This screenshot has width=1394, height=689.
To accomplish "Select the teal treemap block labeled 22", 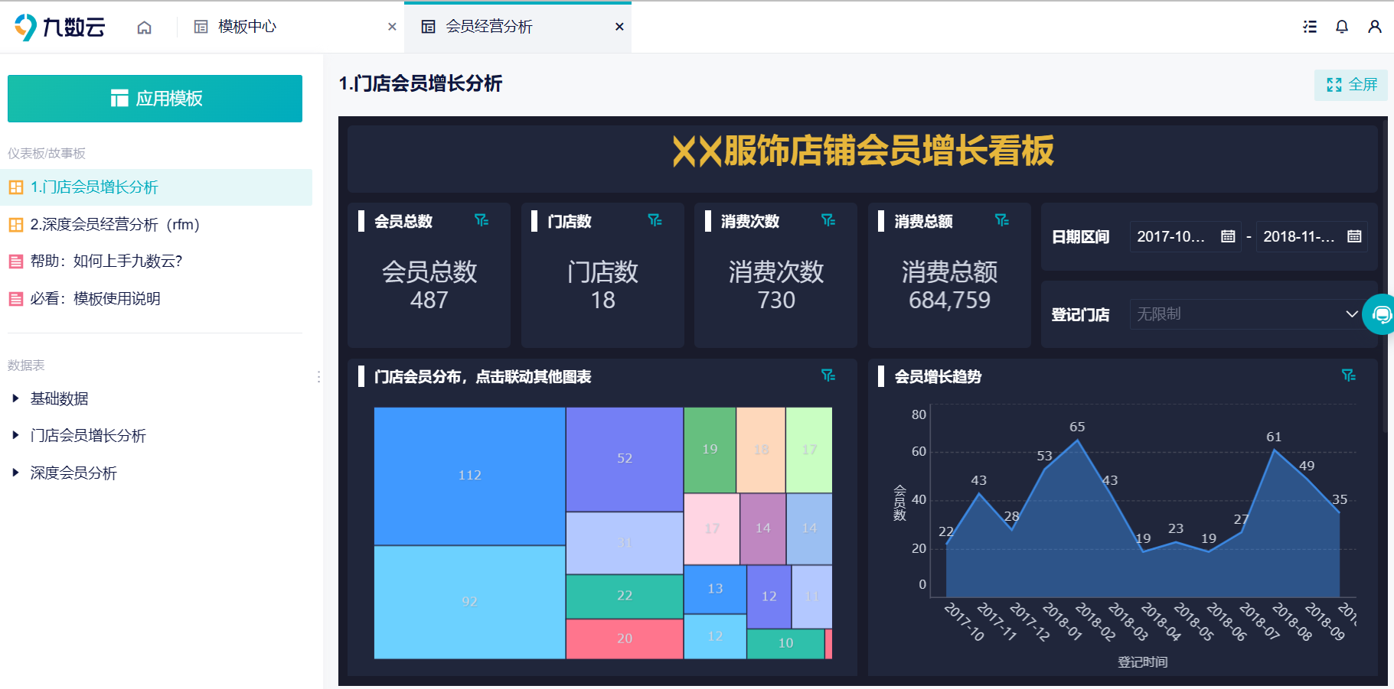I will click(x=625, y=596).
